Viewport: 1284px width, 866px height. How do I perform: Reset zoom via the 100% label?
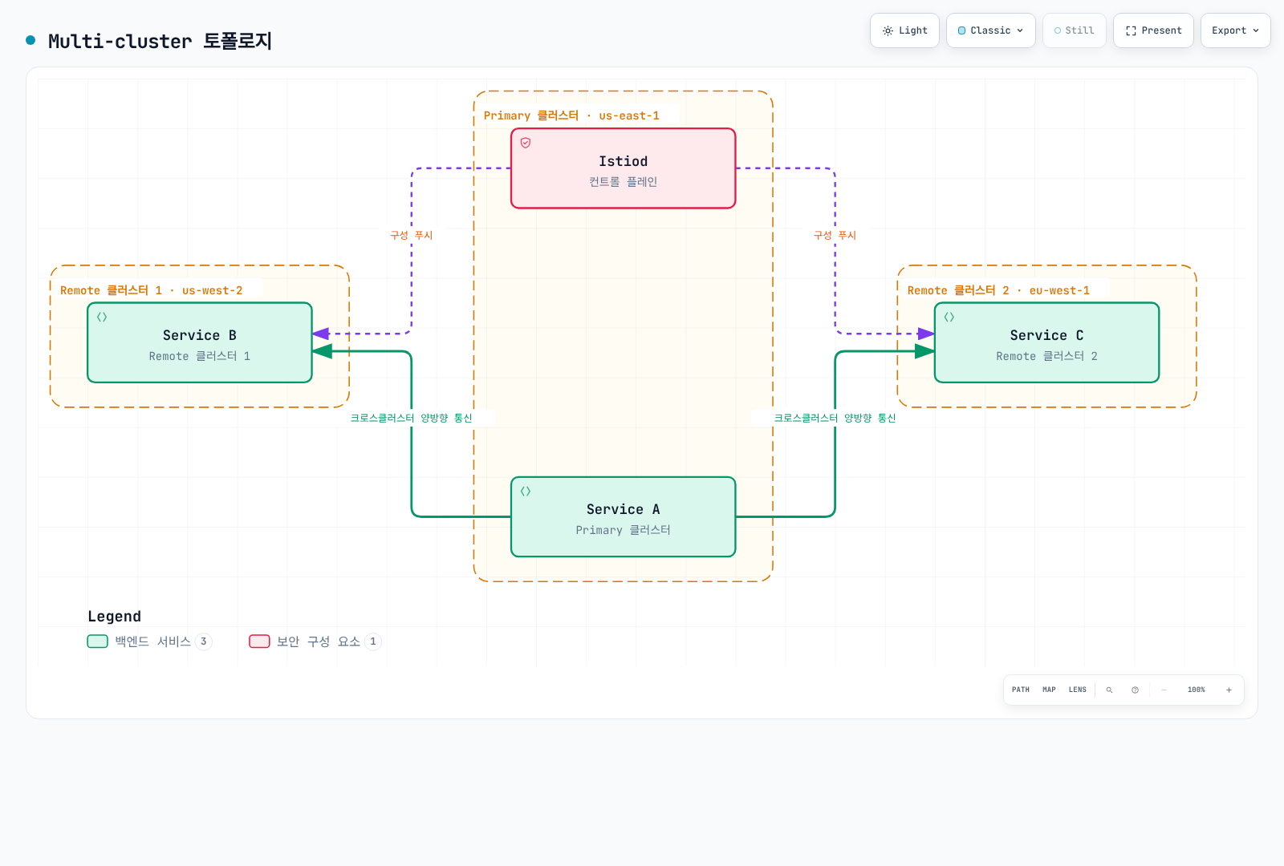(x=1197, y=690)
